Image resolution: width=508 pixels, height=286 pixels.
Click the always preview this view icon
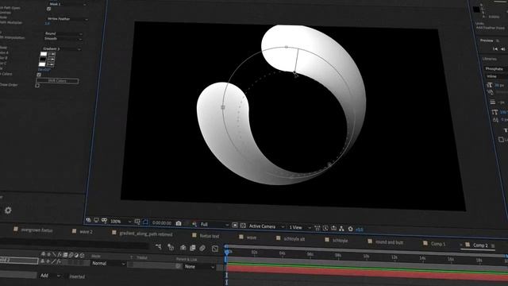[x=88, y=220]
